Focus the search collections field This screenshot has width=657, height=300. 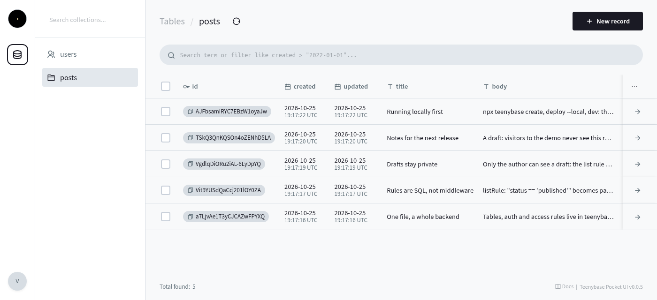click(x=90, y=20)
